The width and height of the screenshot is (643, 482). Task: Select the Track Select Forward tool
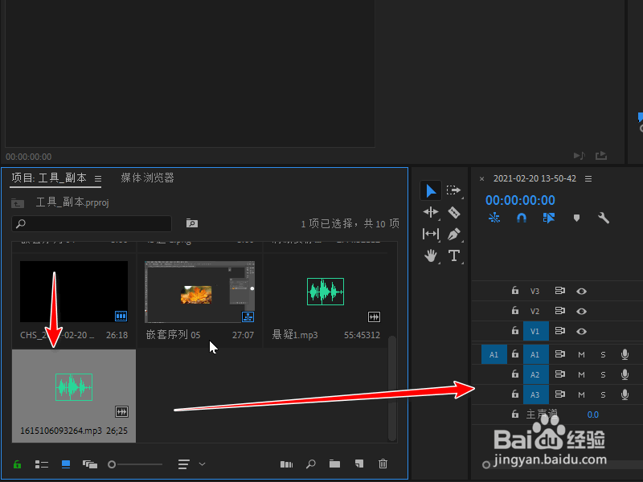click(453, 190)
